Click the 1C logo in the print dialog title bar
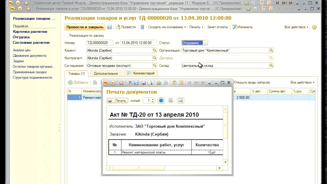Viewport: 327px width, 184px height. (x=106, y=83)
